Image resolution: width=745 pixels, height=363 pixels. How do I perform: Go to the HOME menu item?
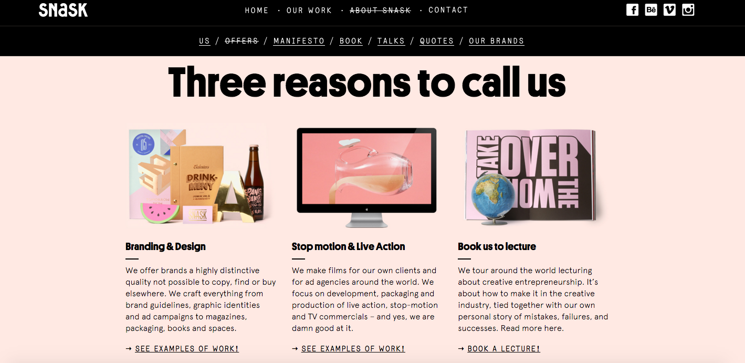(257, 11)
